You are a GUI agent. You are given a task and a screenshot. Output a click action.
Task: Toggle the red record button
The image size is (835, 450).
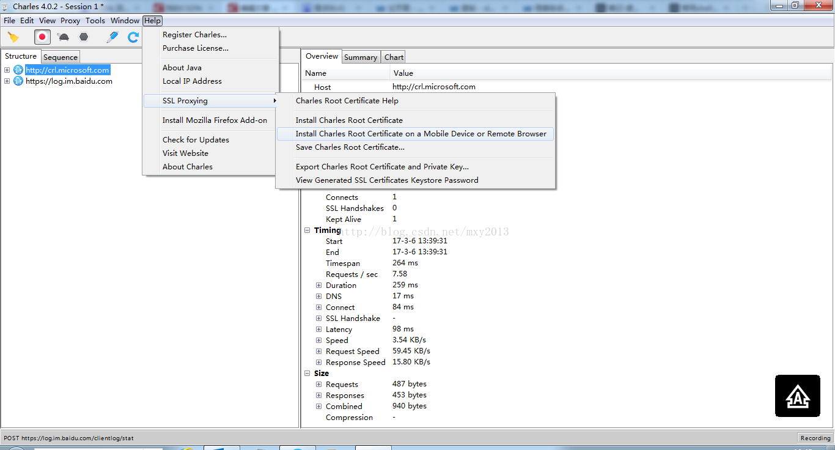coord(42,37)
